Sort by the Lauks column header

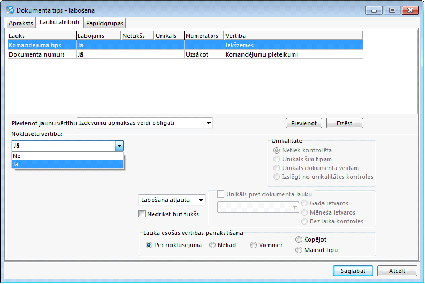[x=41, y=36]
